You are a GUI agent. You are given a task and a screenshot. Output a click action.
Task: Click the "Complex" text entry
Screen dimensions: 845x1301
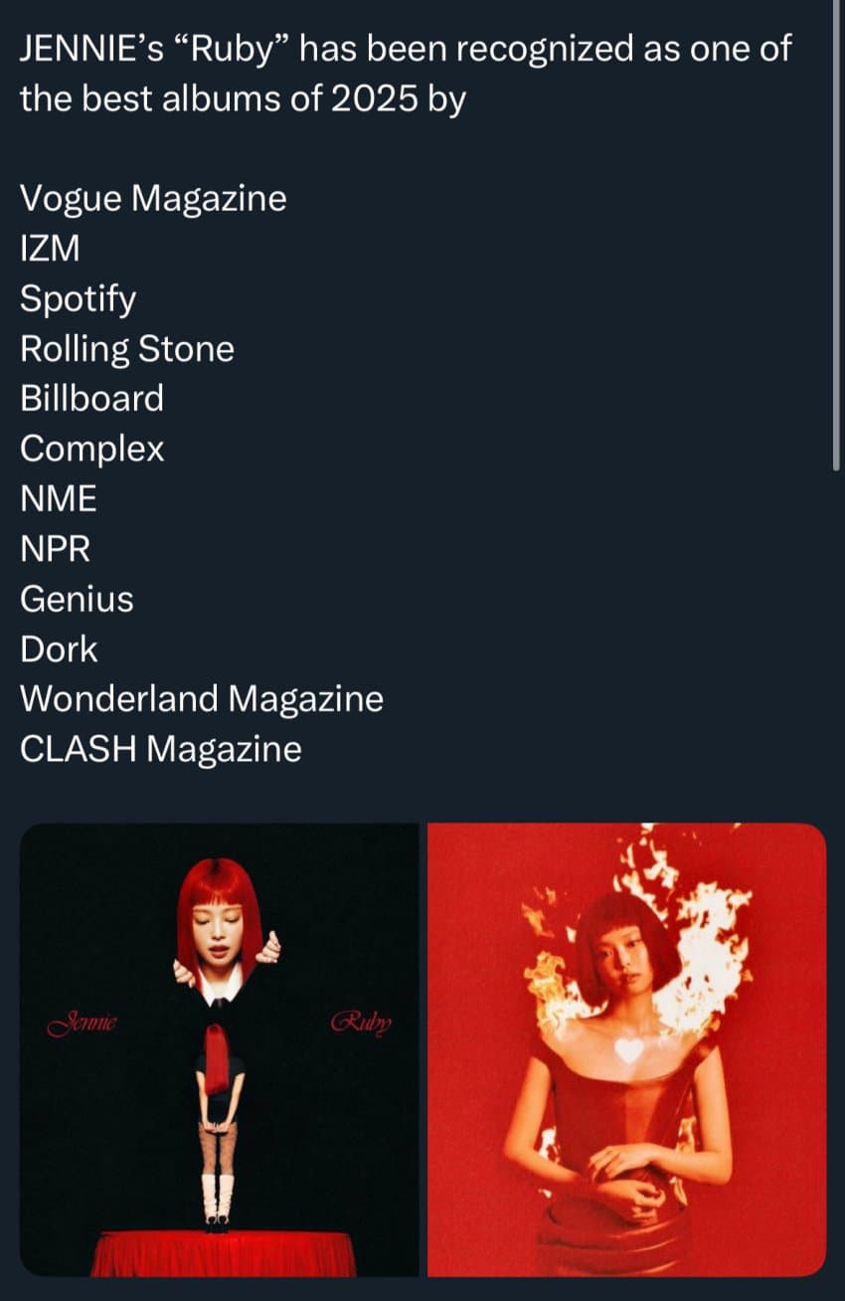[92, 450]
